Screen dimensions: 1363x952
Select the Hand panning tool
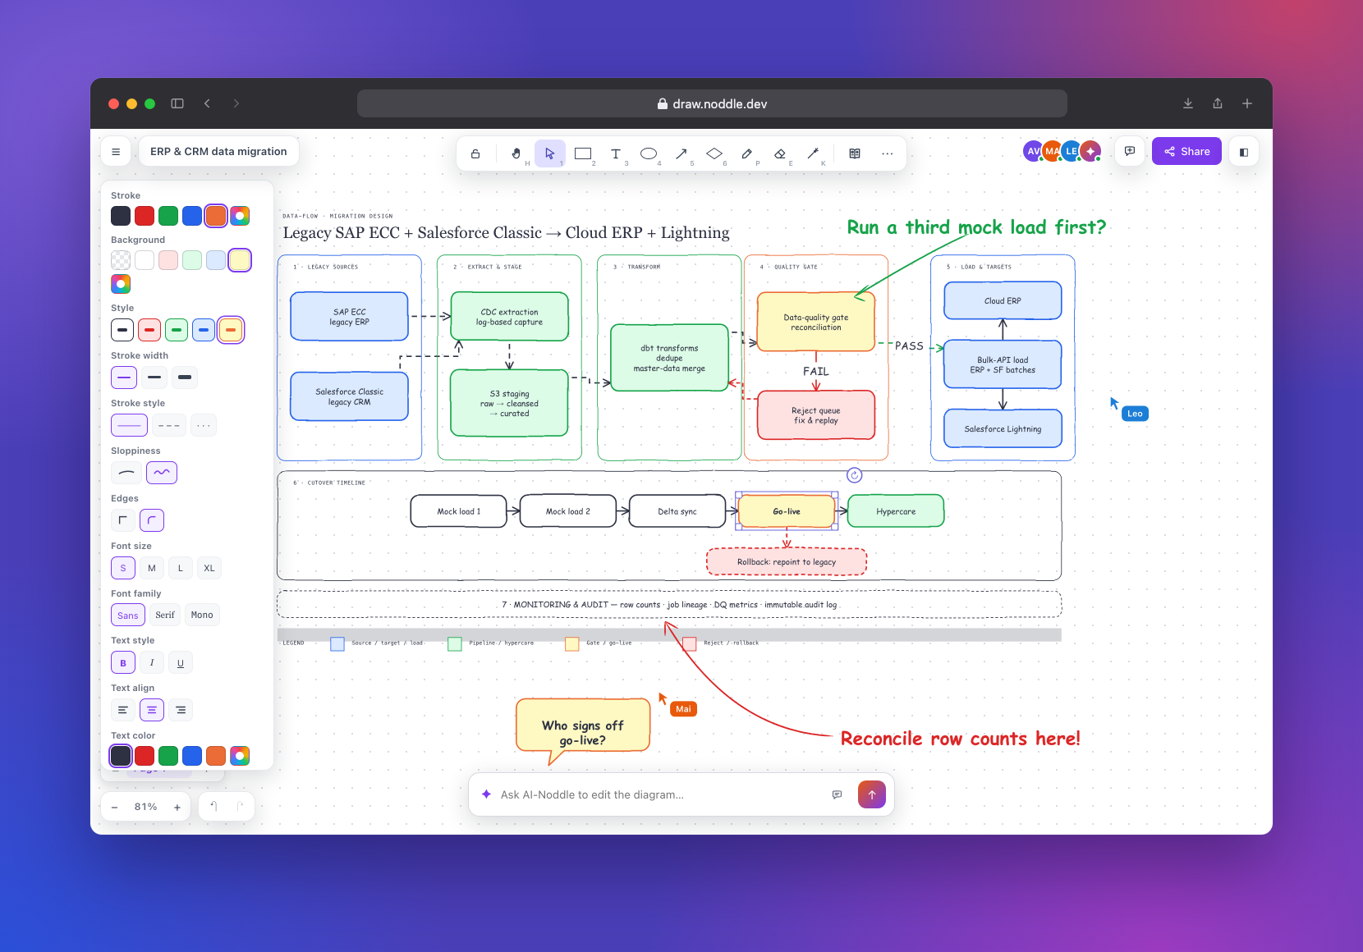[x=516, y=153]
